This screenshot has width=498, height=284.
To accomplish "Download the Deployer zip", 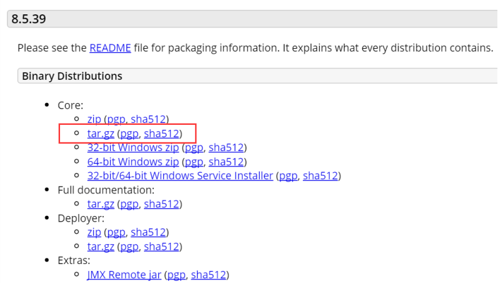I will [x=94, y=232].
